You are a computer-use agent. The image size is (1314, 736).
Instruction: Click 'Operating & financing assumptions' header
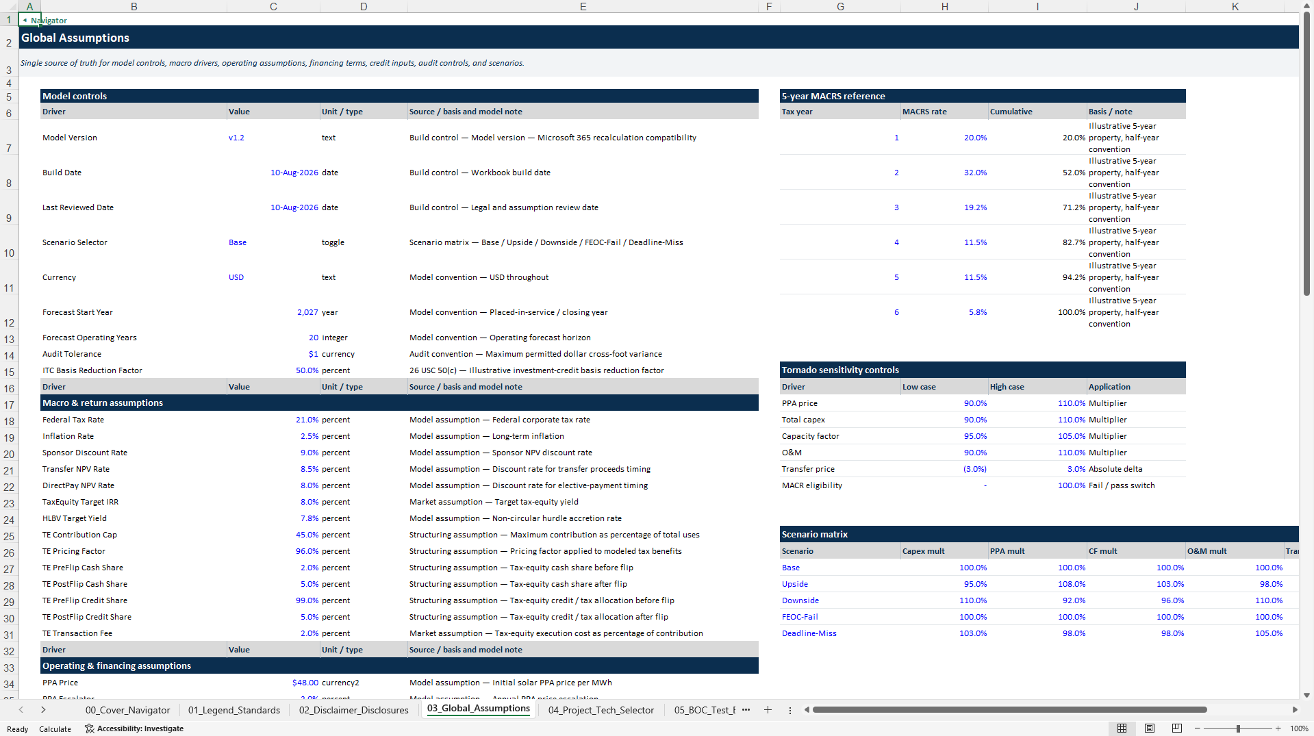(399, 665)
